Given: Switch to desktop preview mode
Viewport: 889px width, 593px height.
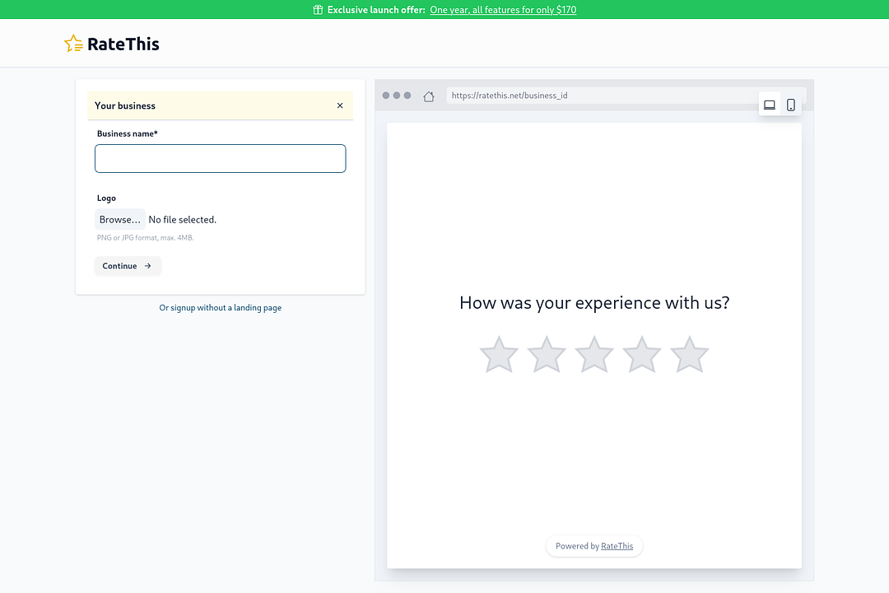Looking at the screenshot, I should [x=770, y=105].
